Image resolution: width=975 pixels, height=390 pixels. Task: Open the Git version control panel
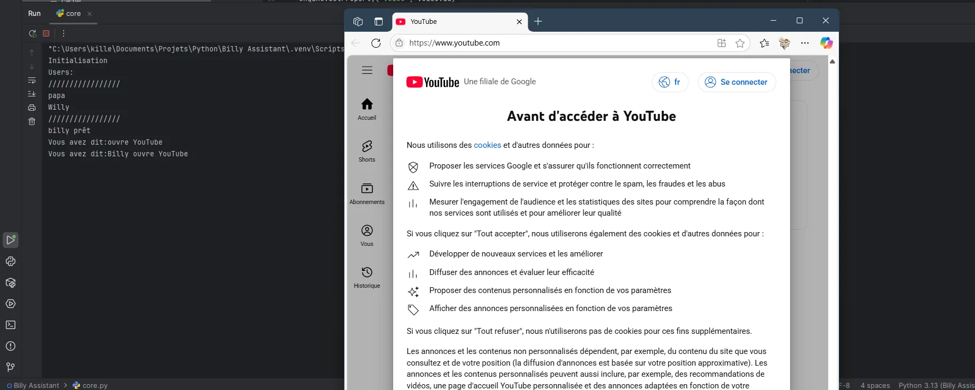point(11,367)
